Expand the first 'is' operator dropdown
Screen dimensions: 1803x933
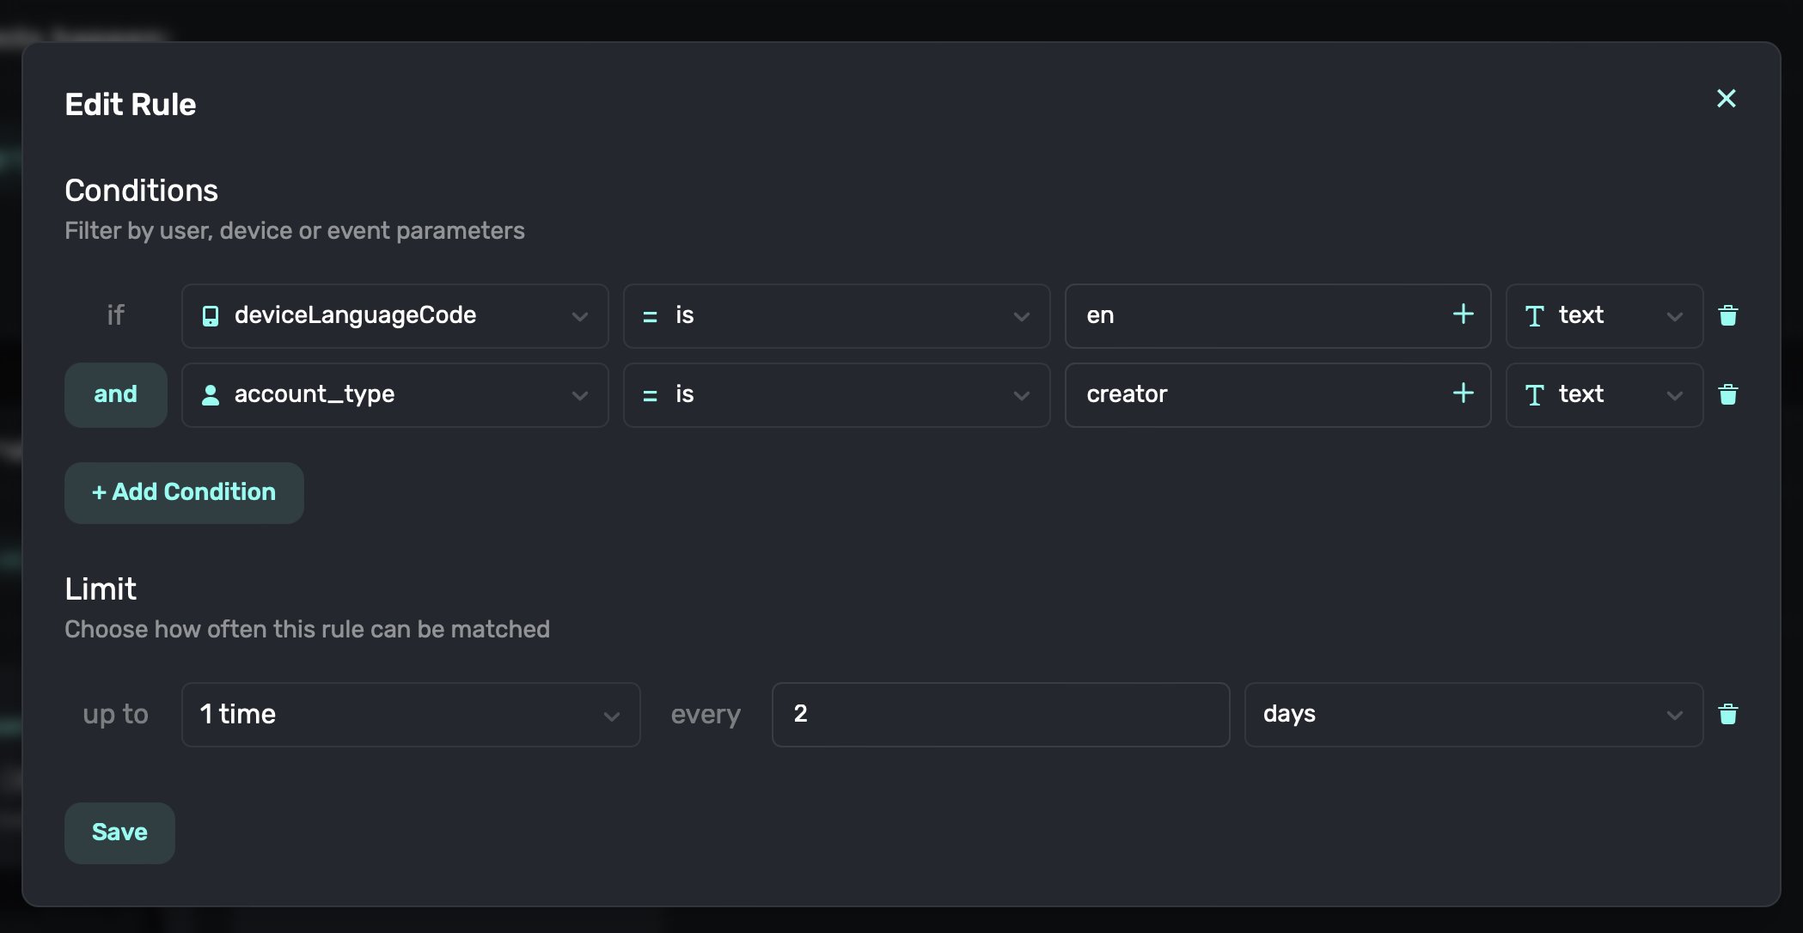[835, 315]
